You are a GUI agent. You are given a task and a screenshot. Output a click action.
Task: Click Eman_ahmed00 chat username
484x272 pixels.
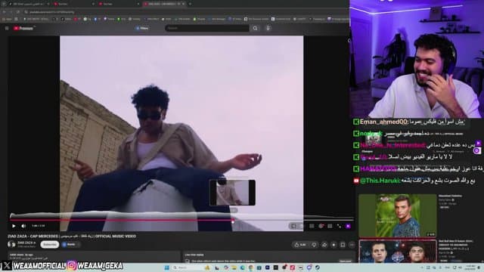(383, 122)
